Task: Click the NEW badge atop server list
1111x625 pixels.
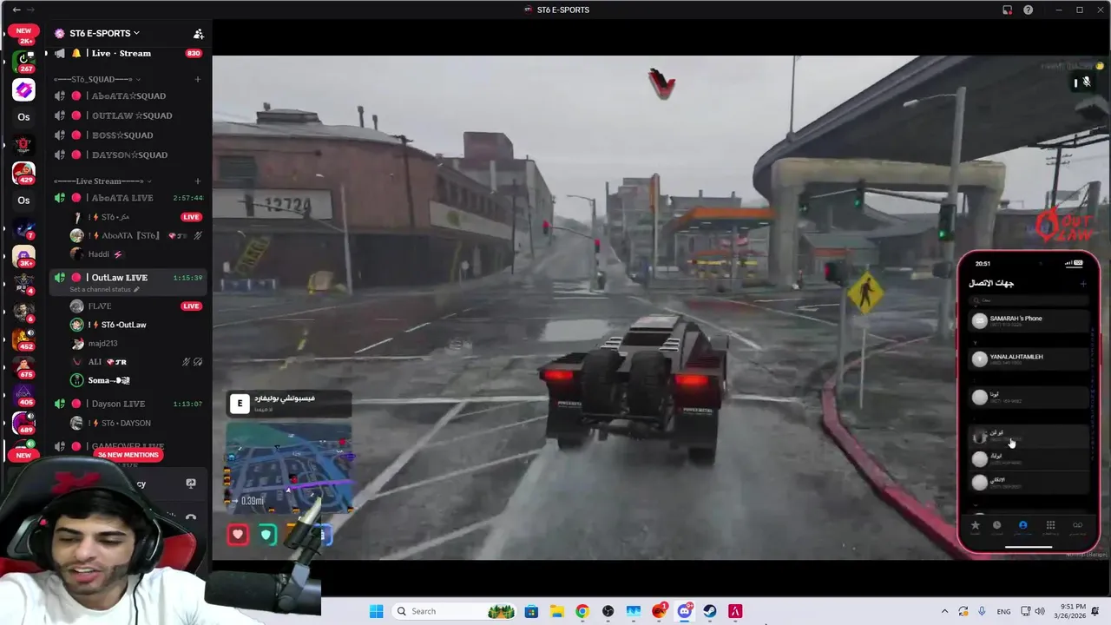Action: coord(23,30)
